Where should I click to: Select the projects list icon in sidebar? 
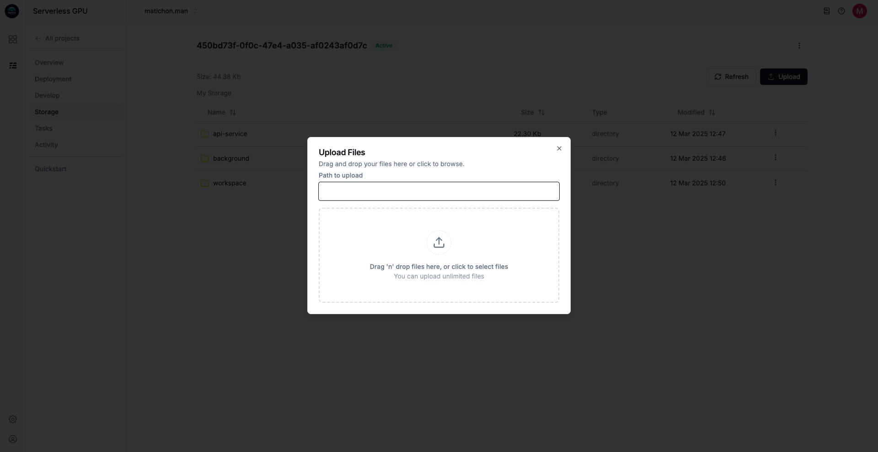[13, 66]
